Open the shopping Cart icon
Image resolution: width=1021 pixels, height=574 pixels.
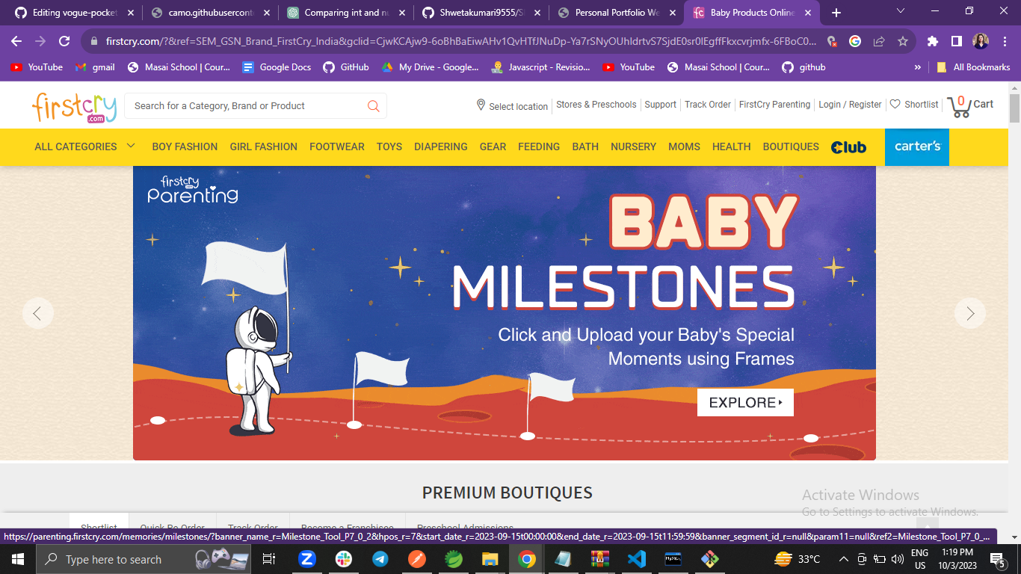point(960,105)
